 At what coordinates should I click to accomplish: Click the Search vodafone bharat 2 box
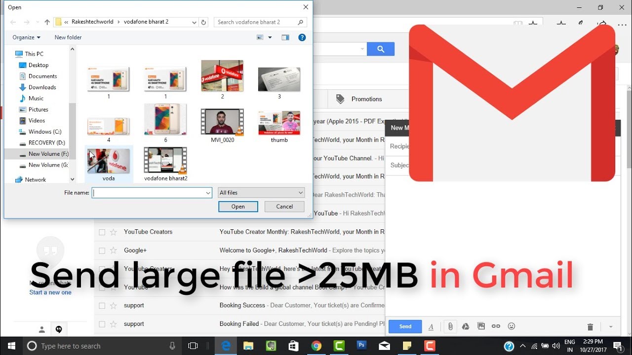[260, 22]
